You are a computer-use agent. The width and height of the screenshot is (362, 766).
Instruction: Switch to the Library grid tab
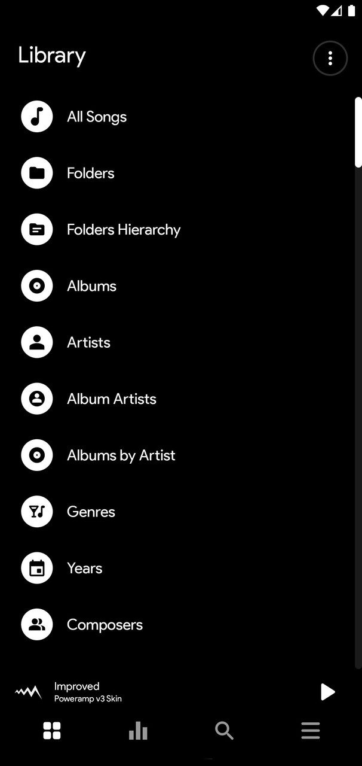coord(52,731)
